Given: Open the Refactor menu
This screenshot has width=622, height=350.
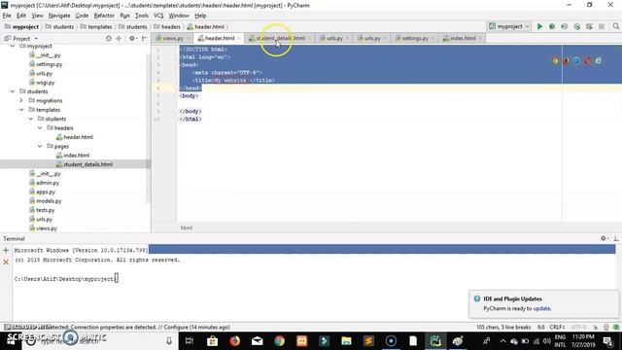Looking at the screenshot, I should 104,16.
